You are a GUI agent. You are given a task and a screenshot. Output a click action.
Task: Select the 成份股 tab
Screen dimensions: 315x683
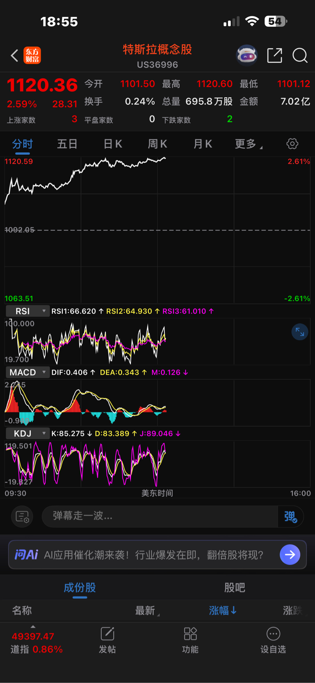pyautogui.click(x=80, y=588)
